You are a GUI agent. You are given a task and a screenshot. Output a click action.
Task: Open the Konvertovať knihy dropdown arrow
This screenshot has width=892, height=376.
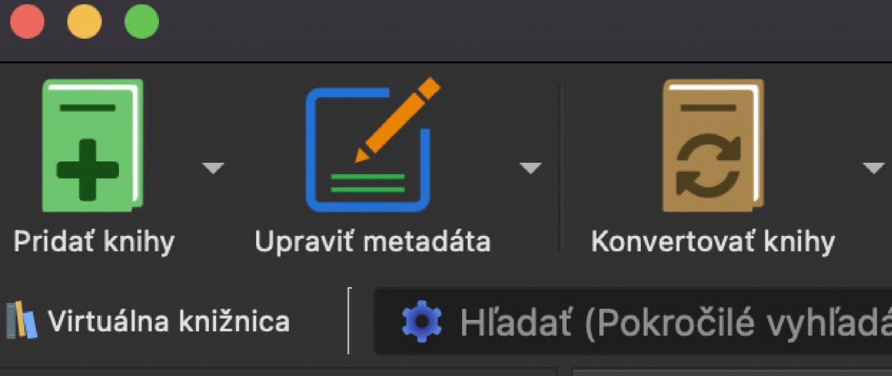tap(873, 168)
